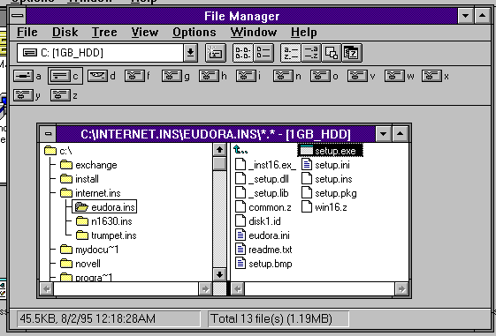Select the setup.pkg file
Image resolution: width=496 pixels, height=336 pixels.
click(x=329, y=193)
